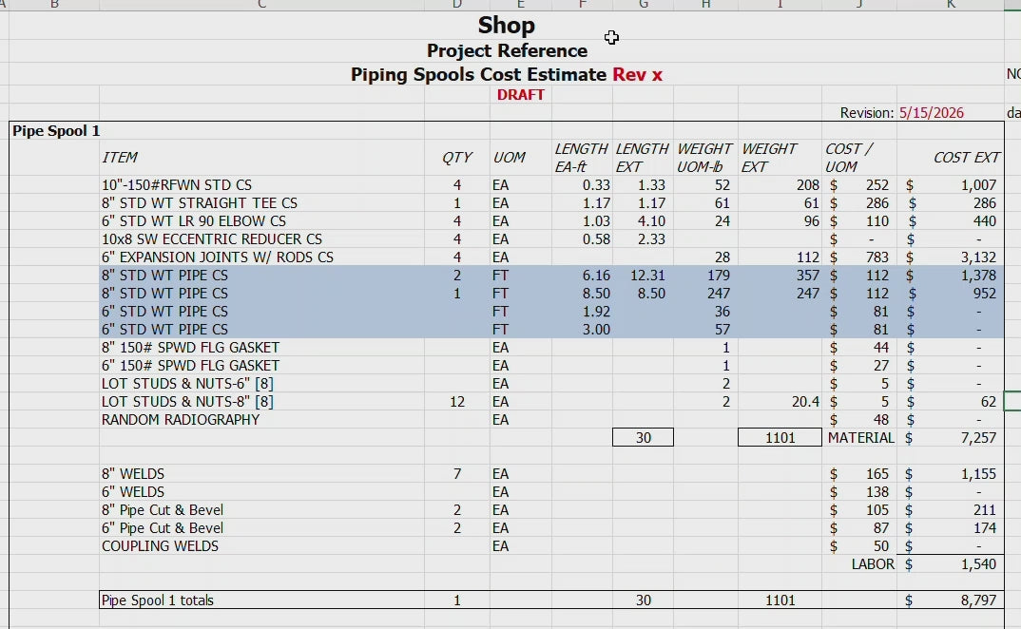The image size is (1021, 629).
Task: Select the 'Revision:' label cell
Action: (867, 113)
